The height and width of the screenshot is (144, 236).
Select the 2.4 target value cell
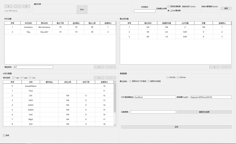166,32
